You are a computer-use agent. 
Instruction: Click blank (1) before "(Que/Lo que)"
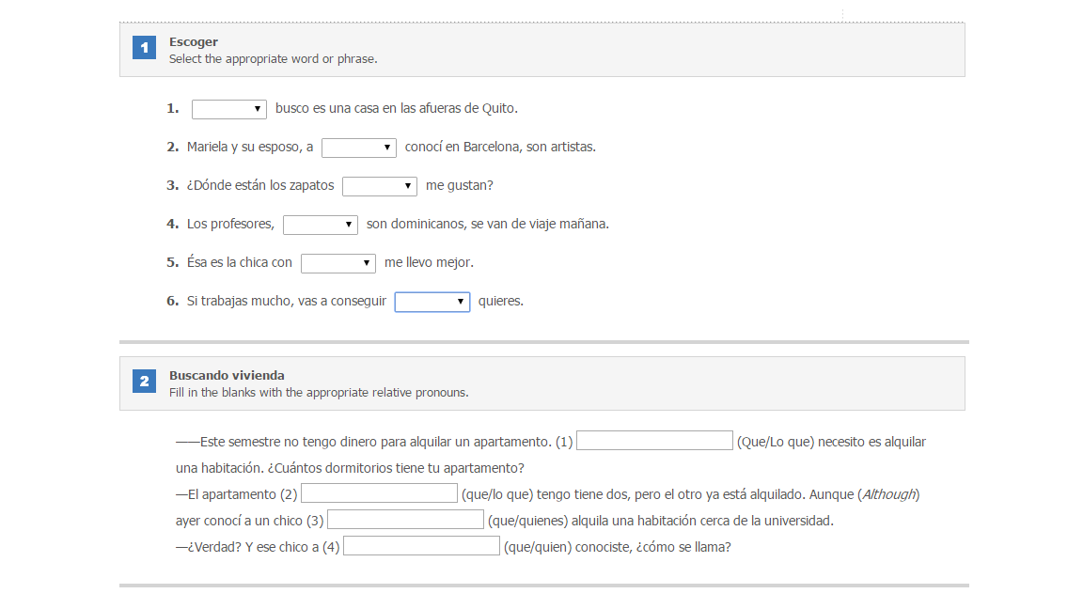pos(654,441)
